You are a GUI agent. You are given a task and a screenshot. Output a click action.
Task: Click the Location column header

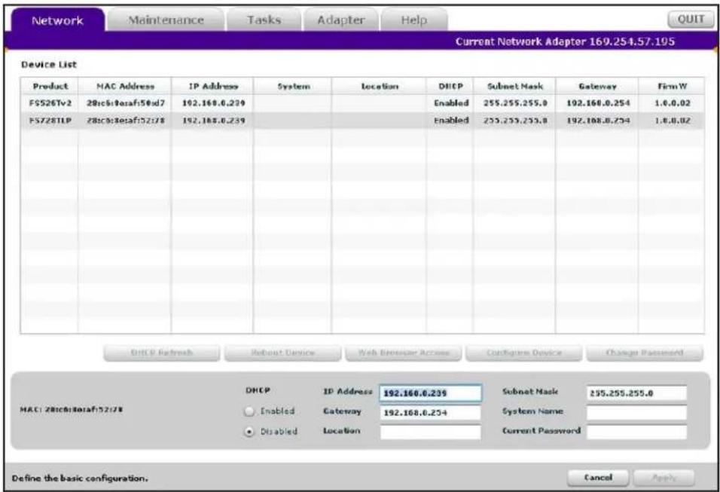tap(380, 86)
